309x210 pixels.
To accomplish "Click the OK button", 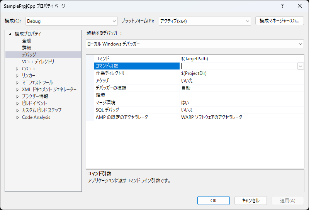I will pyautogui.click(x=214, y=200).
